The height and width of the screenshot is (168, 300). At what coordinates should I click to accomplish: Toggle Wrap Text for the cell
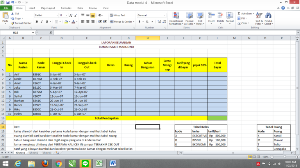117,15
